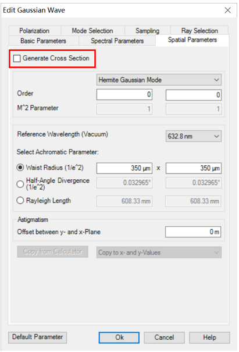Expand the 632.8 nm wavelength dropdown
Image resolution: width=239 pixels, height=352 pixels.
tap(194, 136)
